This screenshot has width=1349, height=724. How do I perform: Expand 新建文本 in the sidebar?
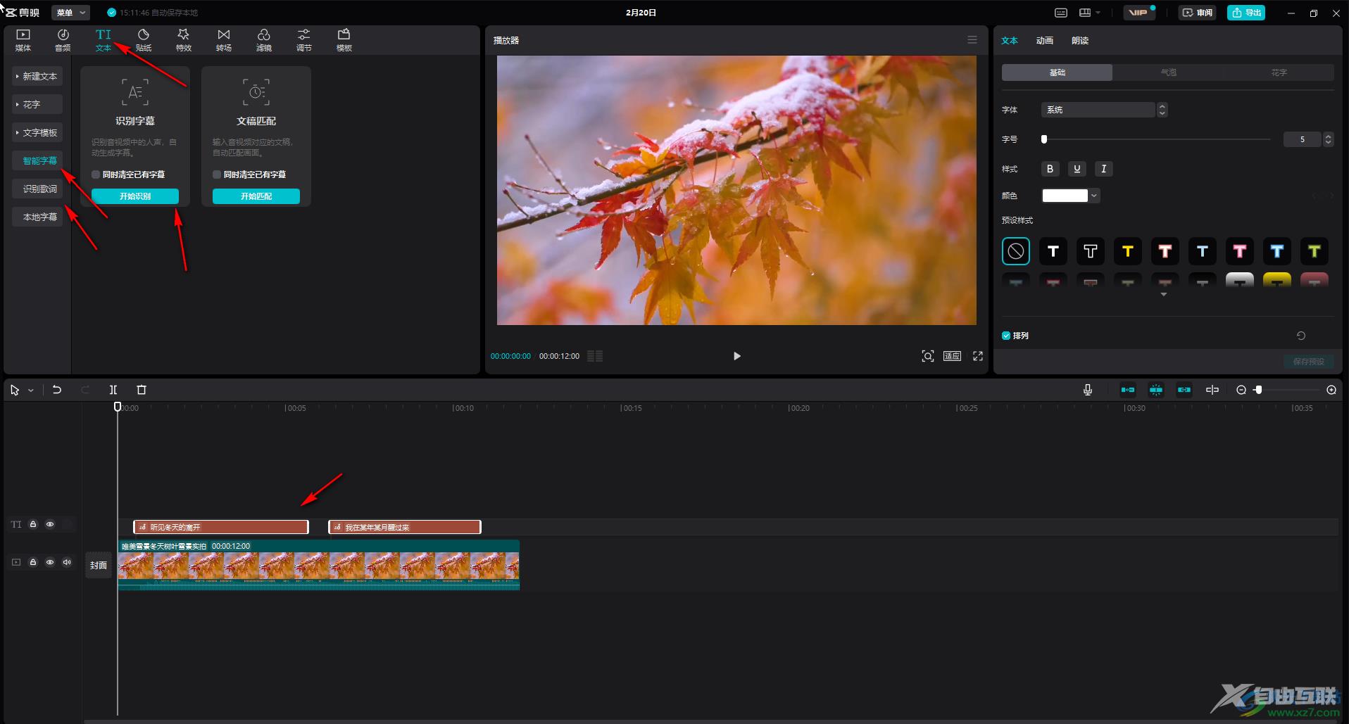[37, 76]
